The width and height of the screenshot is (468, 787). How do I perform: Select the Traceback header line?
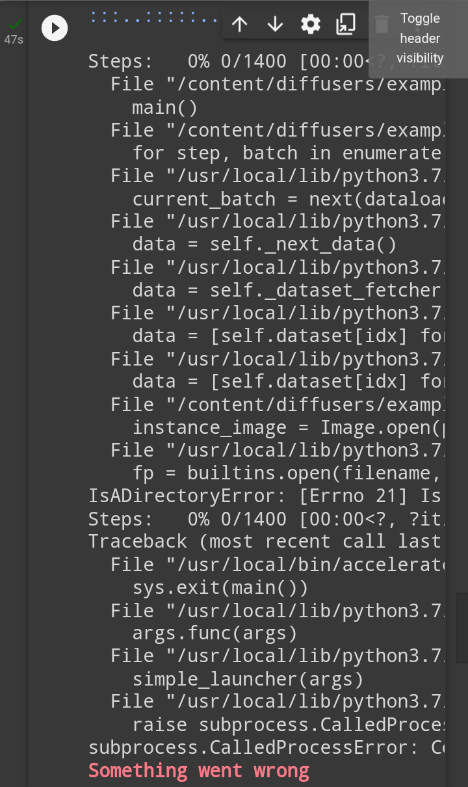click(x=260, y=540)
